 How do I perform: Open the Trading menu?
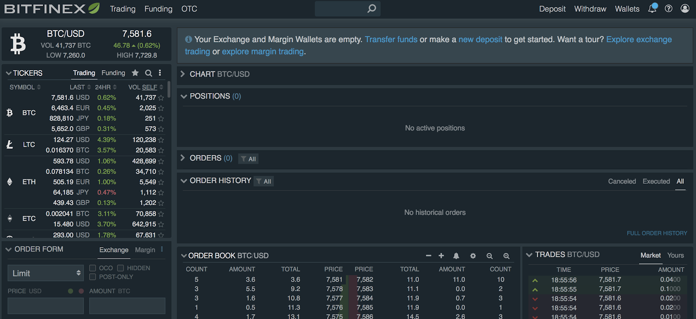(123, 9)
